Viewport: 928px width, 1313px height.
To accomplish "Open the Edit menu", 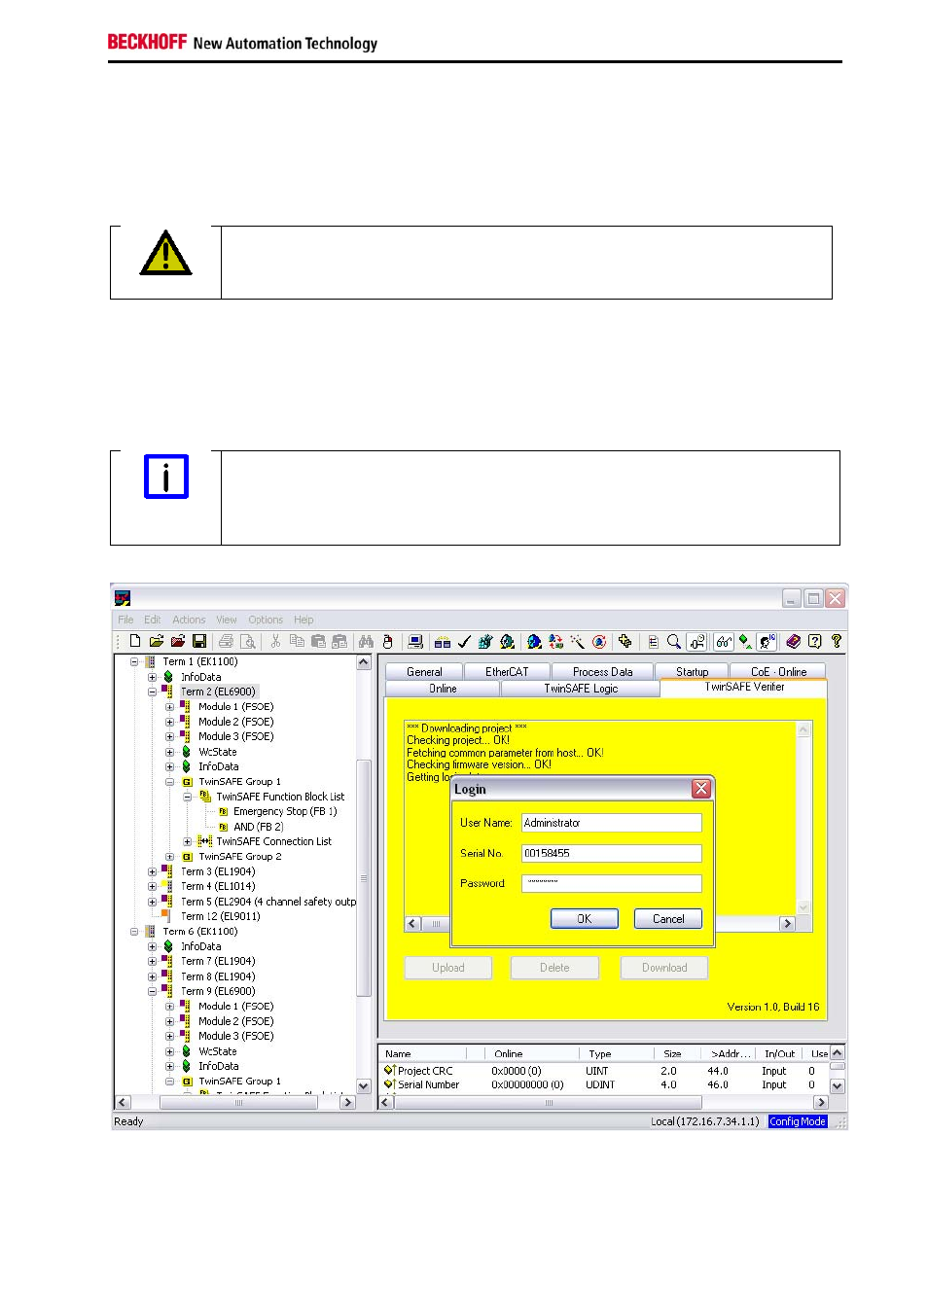I will (152, 620).
